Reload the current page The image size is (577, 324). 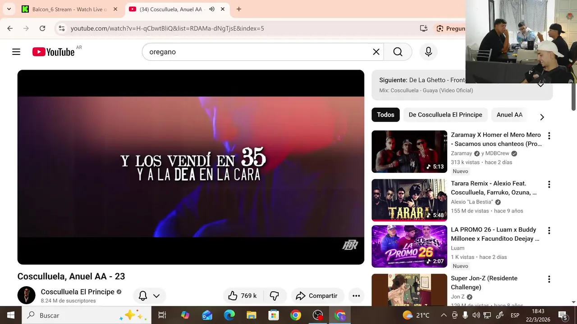click(x=42, y=28)
